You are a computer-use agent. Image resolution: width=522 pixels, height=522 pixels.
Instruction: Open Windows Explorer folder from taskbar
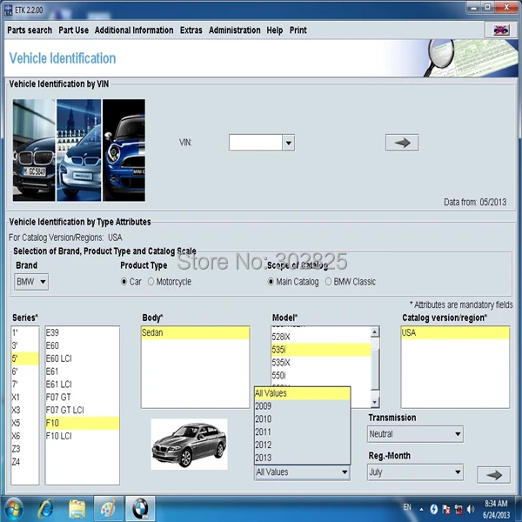[x=77, y=509]
